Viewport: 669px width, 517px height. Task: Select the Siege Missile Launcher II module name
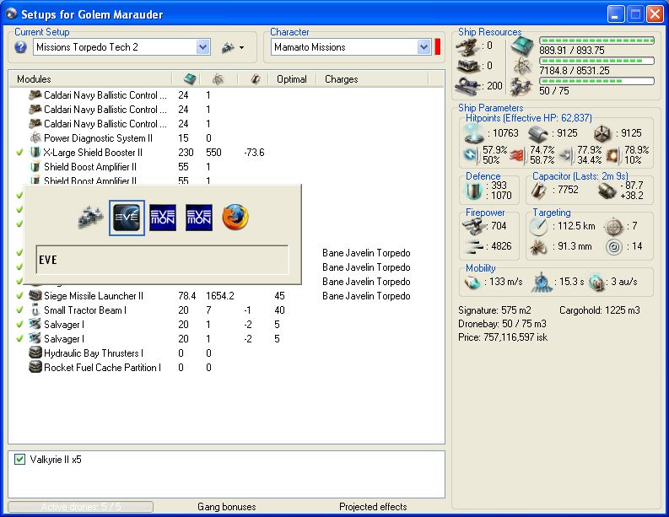click(x=94, y=296)
